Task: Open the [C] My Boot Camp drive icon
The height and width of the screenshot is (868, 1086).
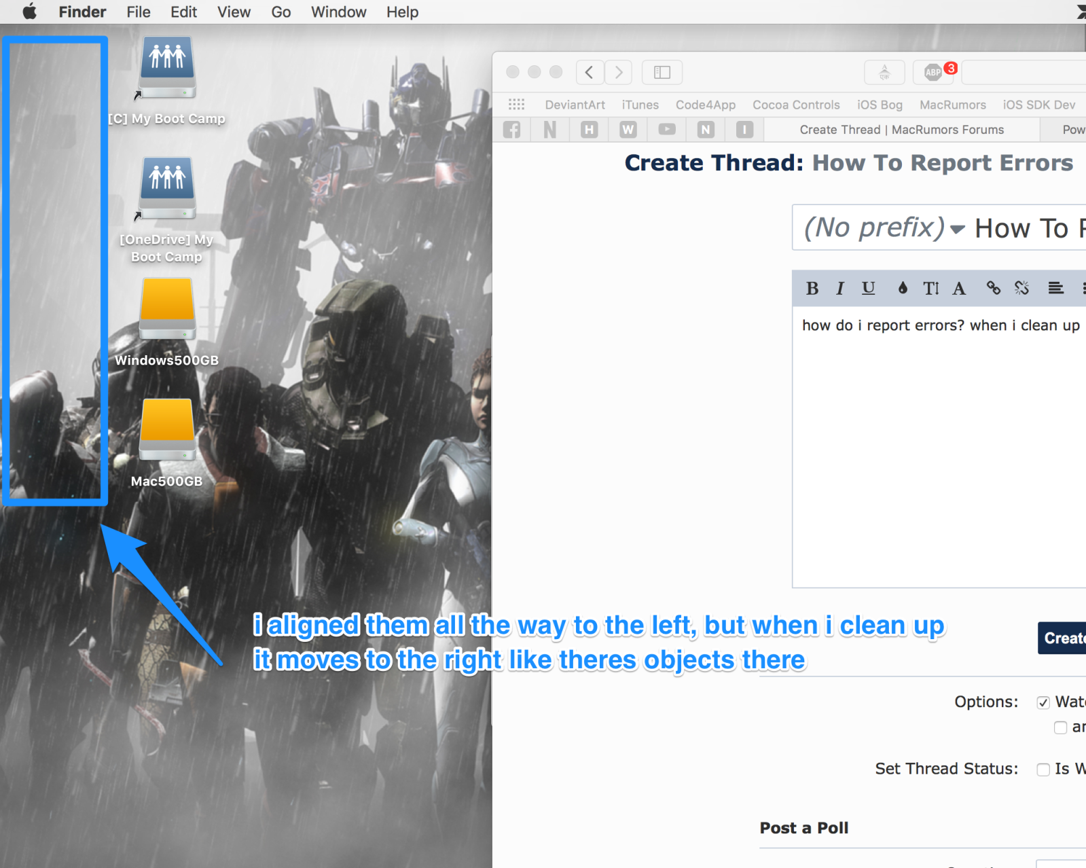Action: (x=167, y=67)
